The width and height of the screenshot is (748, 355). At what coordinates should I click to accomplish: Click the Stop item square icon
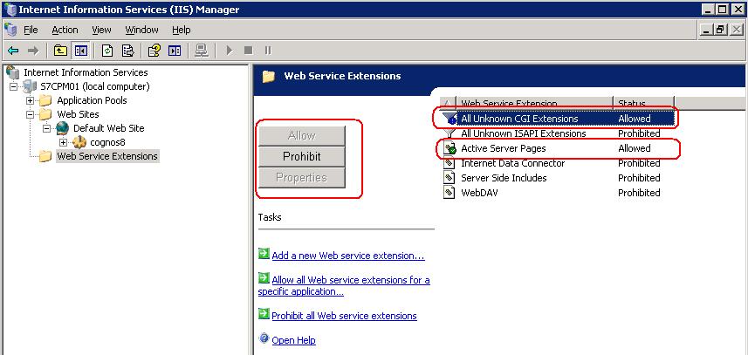pos(248,50)
